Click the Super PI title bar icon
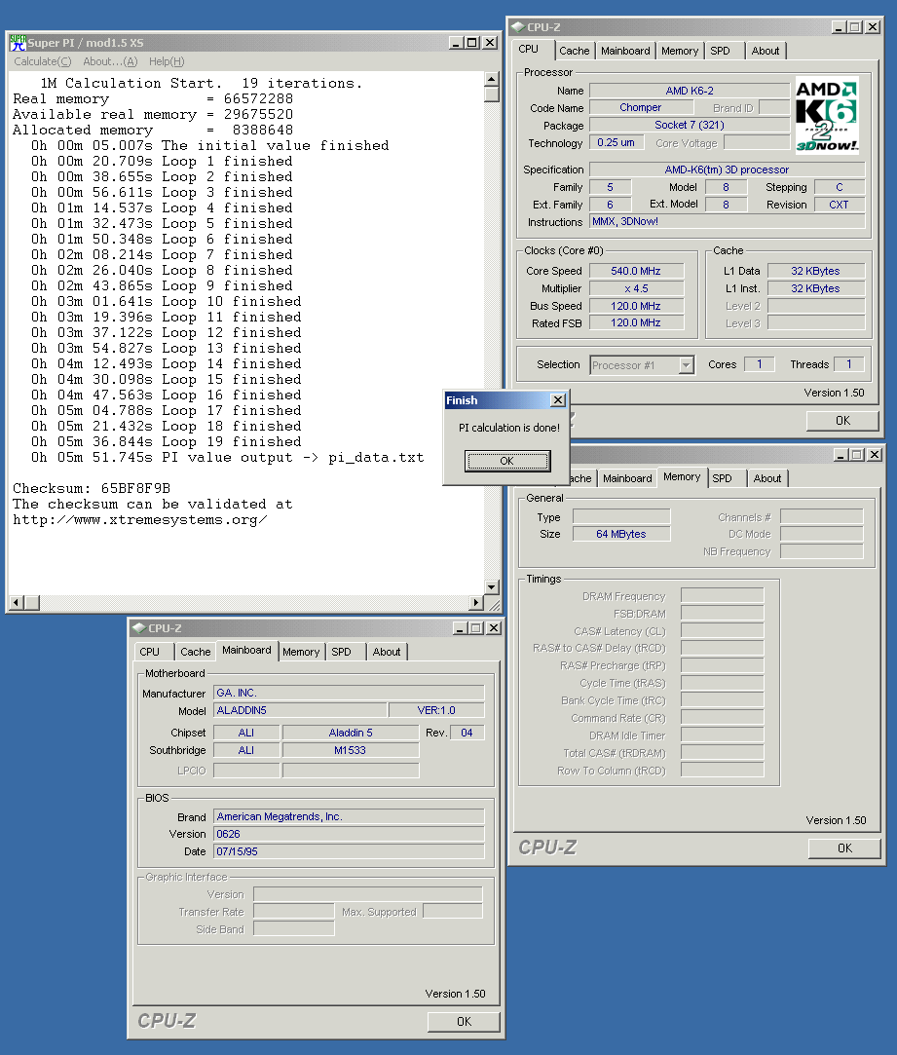This screenshot has height=1055, width=897. click(18, 43)
